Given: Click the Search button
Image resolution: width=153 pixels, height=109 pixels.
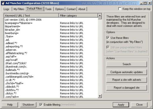Looking at the screenshot, I should [126, 64].
